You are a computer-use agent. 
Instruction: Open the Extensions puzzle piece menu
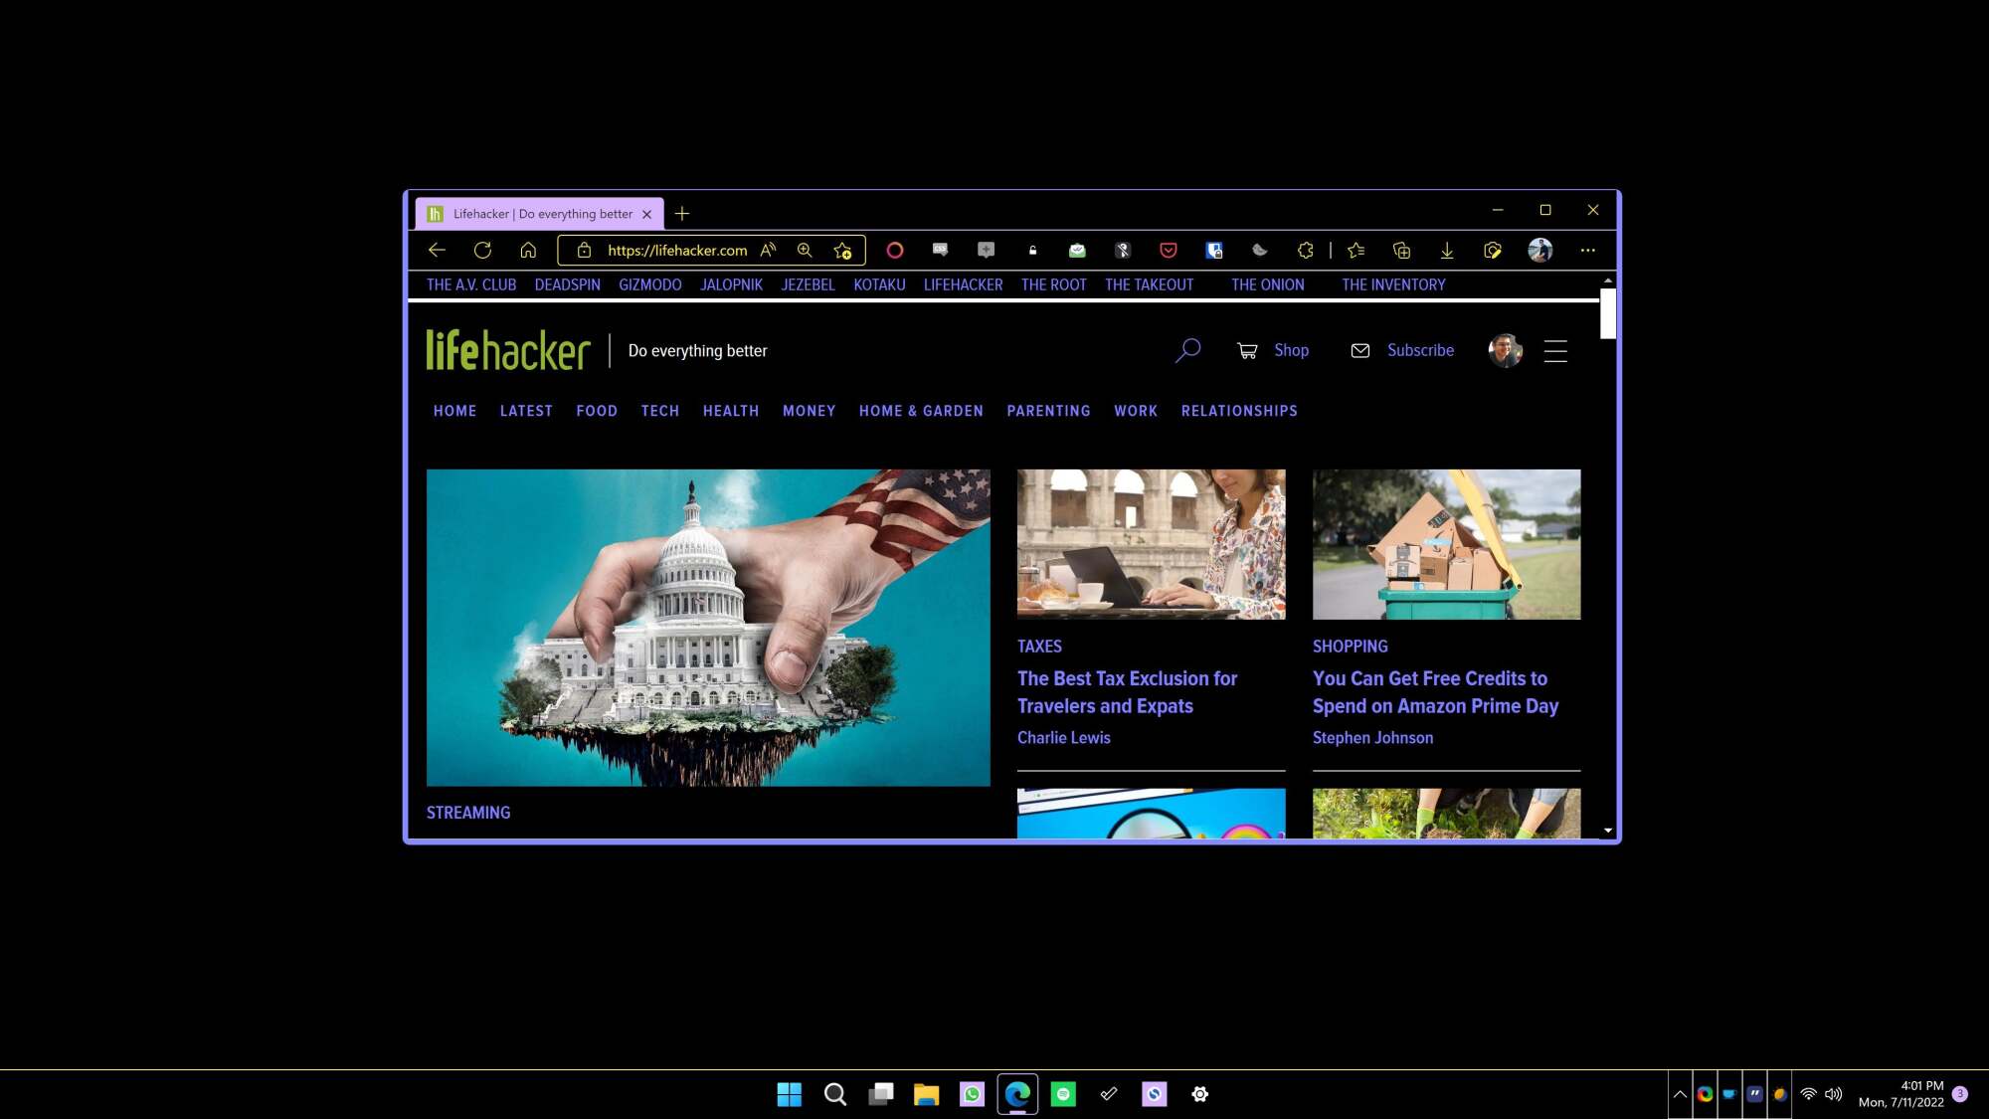coord(1306,251)
